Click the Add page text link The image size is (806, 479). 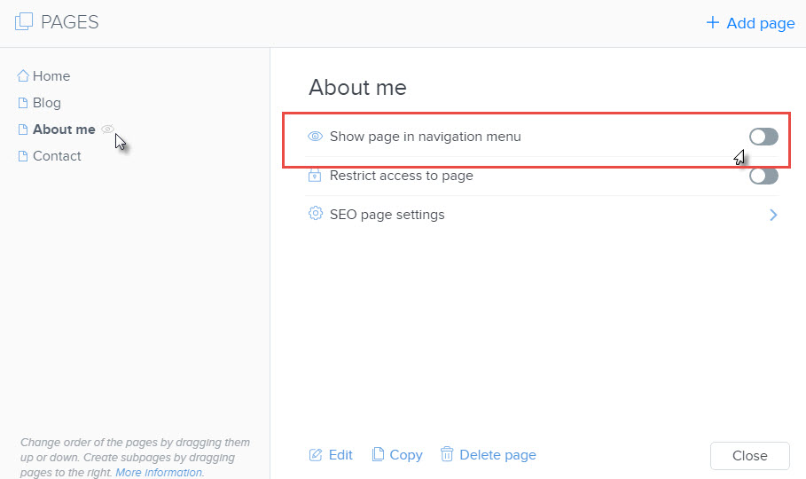coord(760,23)
